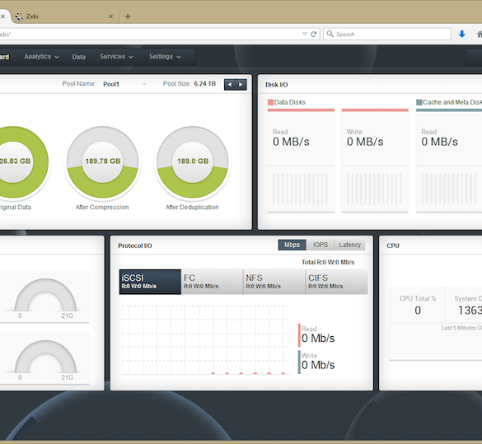Click the Zebi tab title
The image size is (482, 444).
32,16
